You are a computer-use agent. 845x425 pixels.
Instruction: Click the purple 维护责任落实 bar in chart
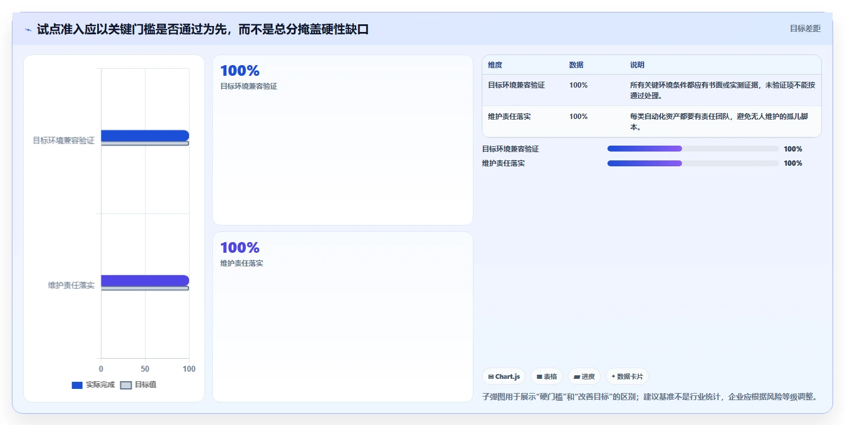pyautogui.click(x=145, y=281)
